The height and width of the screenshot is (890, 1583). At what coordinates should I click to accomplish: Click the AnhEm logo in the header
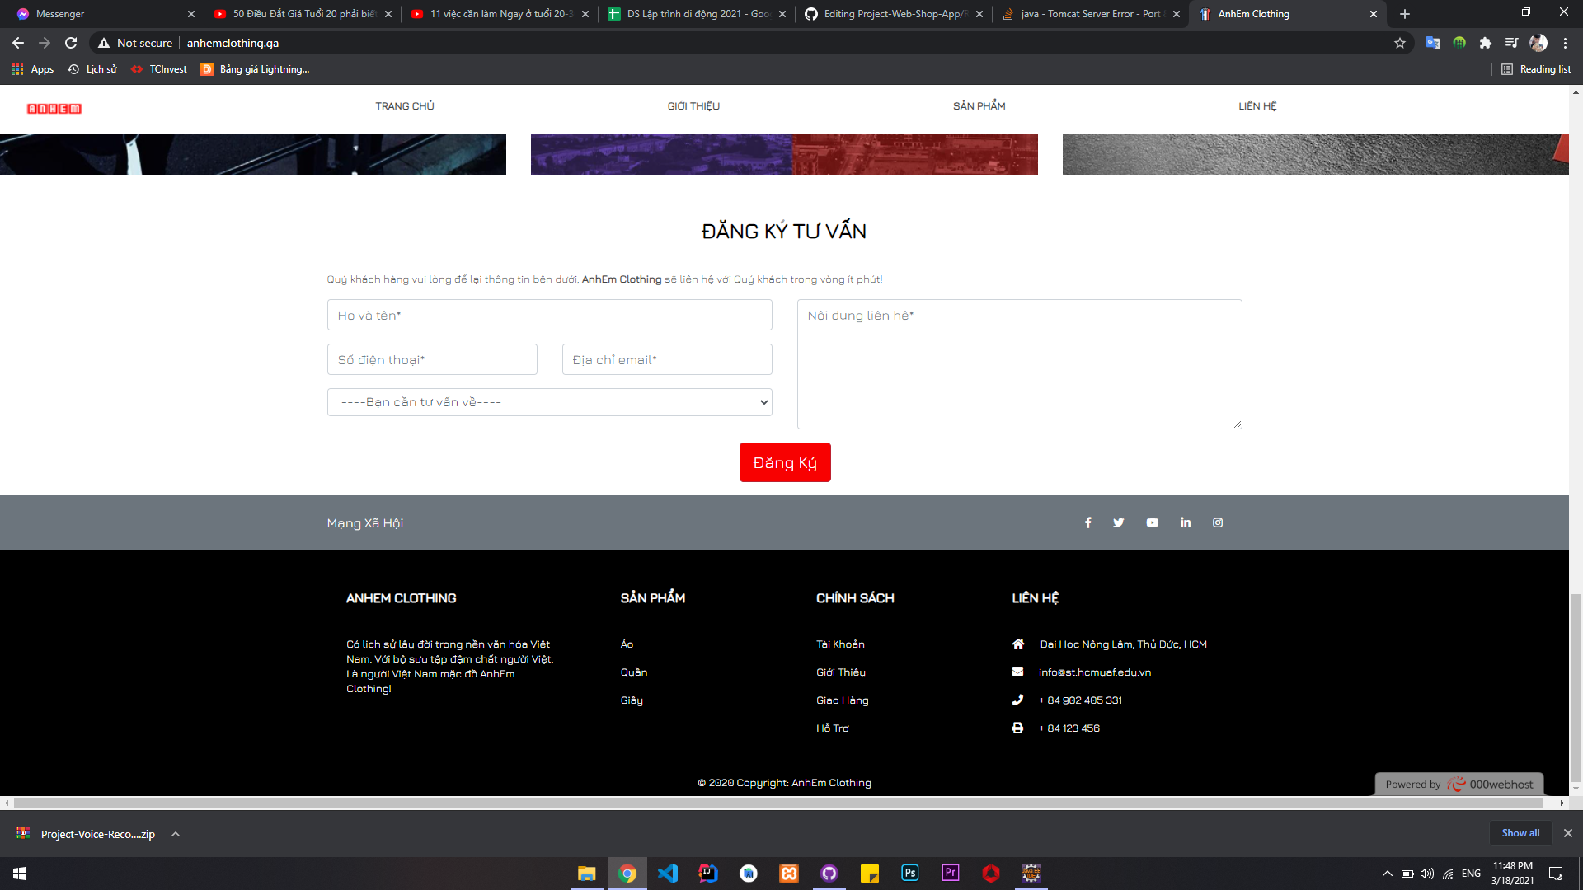coord(54,108)
